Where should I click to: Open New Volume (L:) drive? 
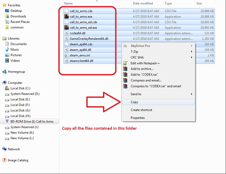[x=22, y=138]
